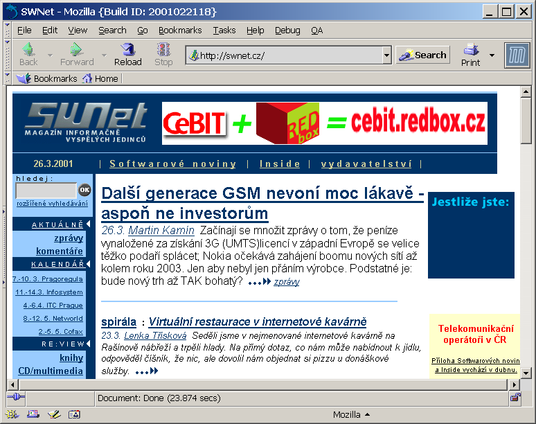Click the arrows icon before zprávy link
536x424 pixels.
260,282
